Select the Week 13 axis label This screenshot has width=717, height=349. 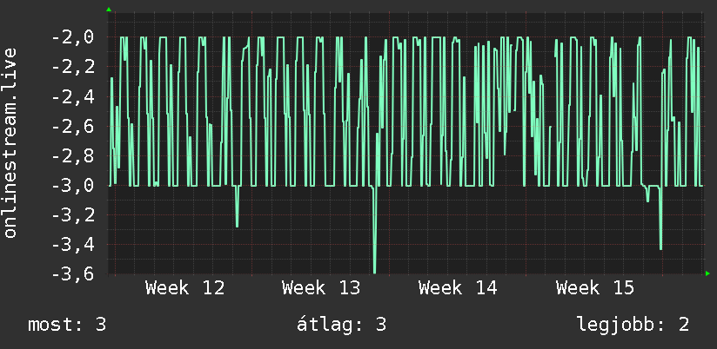(321, 288)
